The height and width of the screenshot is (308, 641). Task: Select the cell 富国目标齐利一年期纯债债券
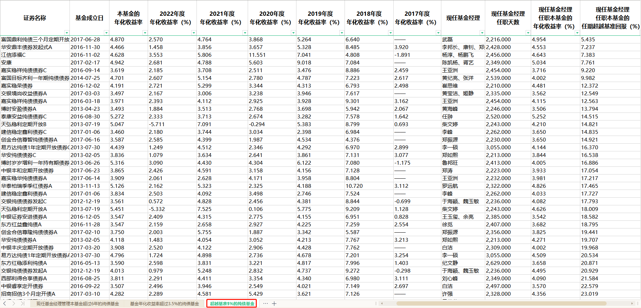click(x=35, y=78)
